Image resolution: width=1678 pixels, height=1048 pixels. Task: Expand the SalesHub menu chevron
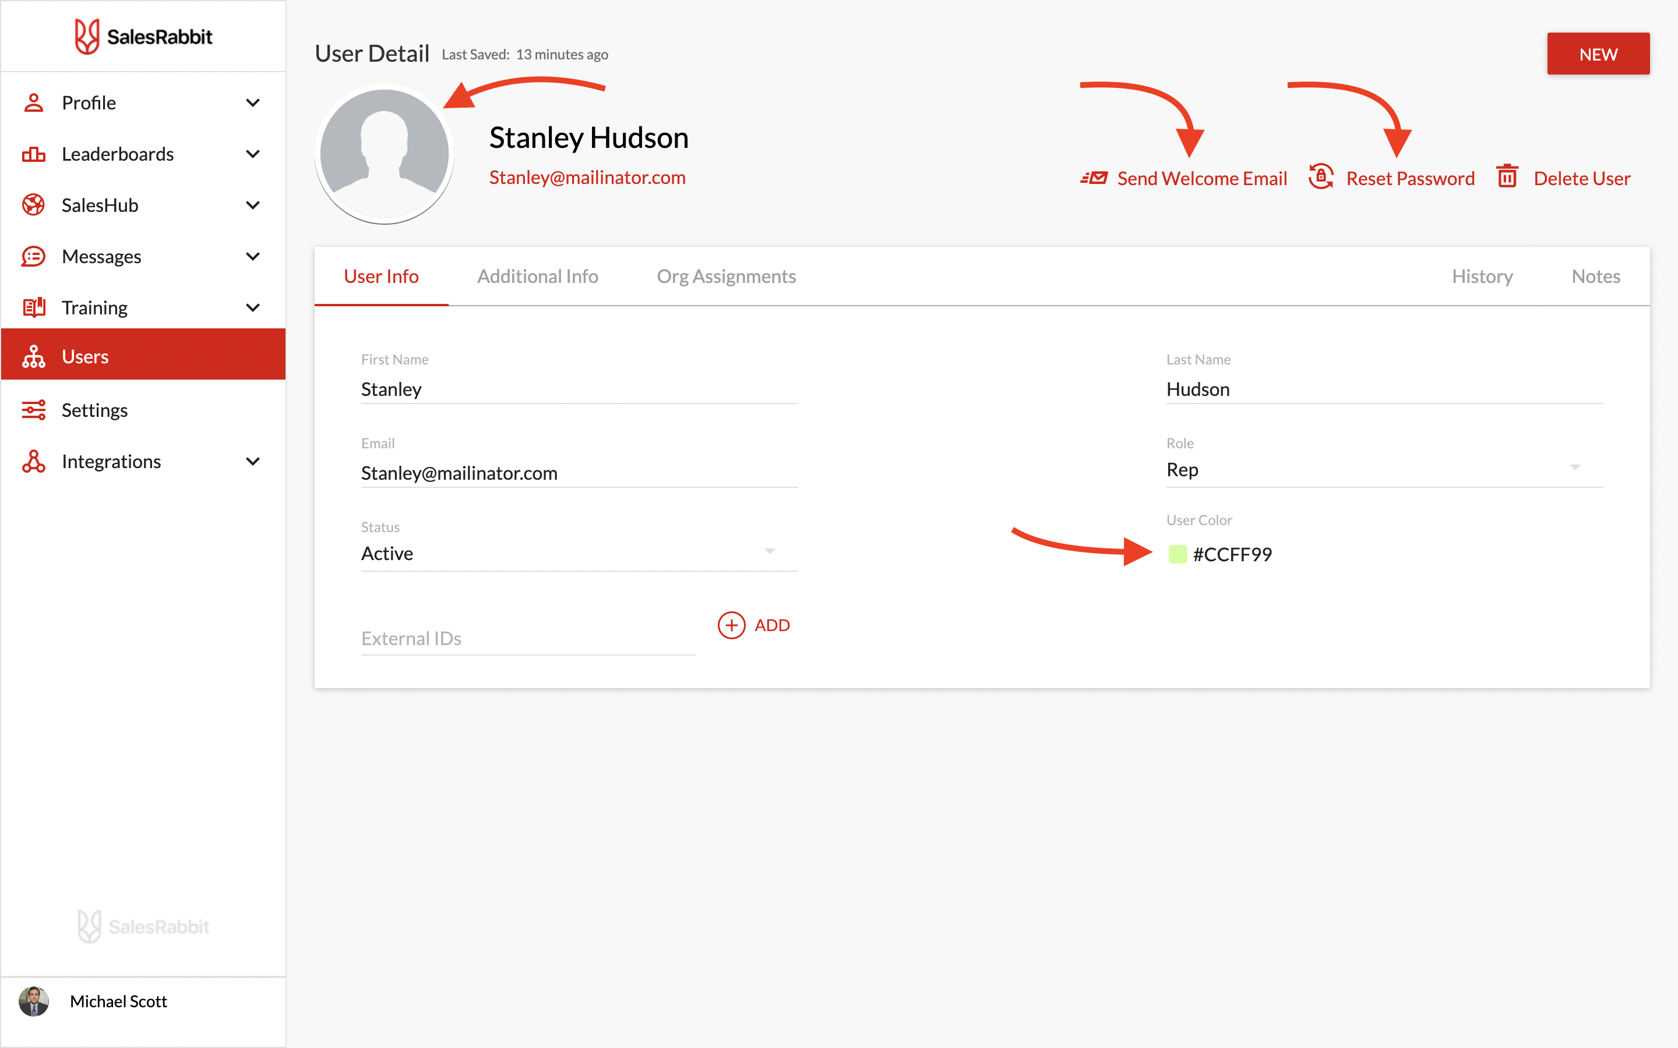coord(253,205)
